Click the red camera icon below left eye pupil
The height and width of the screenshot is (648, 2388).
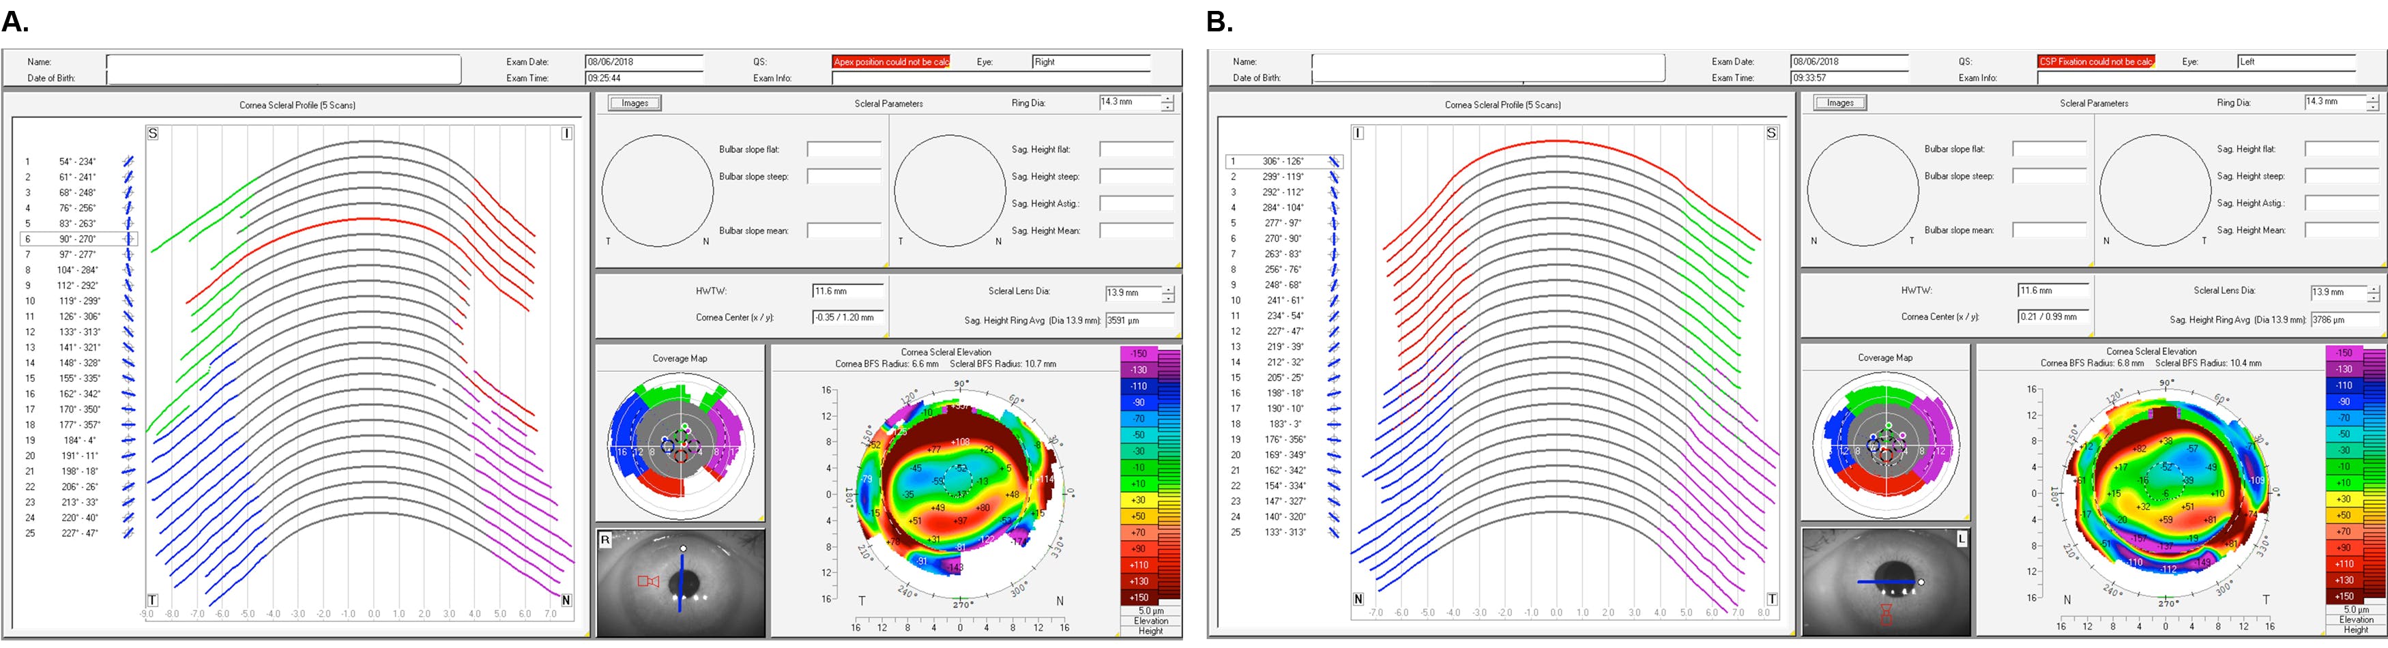click(1886, 613)
